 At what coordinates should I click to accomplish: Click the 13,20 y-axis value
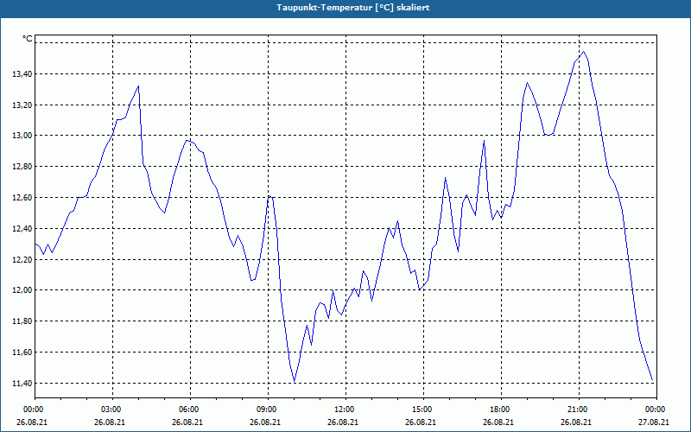click(x=22, y=105)
